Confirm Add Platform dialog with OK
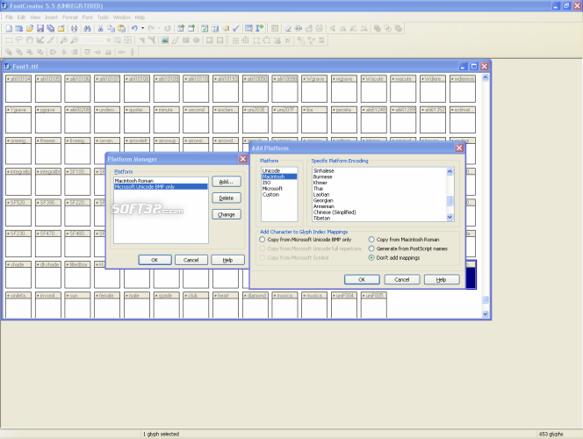Screen dimensions: 583x439 [x=362, y=279]
